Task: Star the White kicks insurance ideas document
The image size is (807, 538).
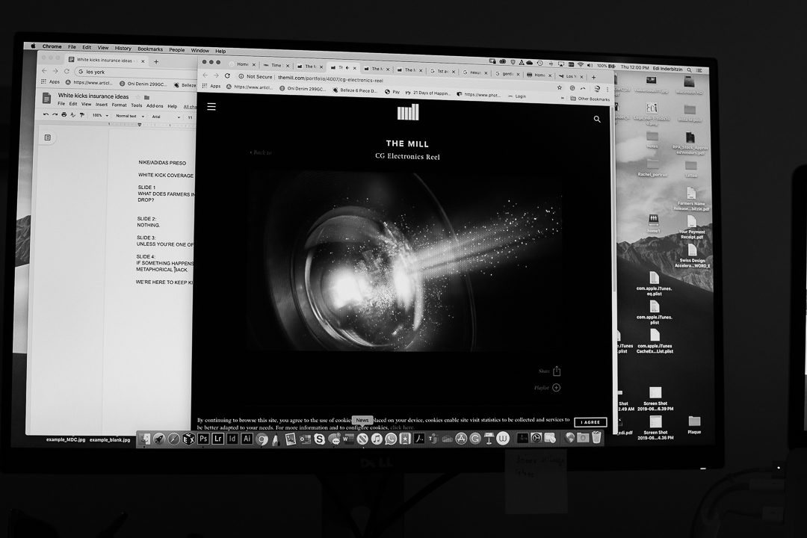Action: [x=137, y=97]
